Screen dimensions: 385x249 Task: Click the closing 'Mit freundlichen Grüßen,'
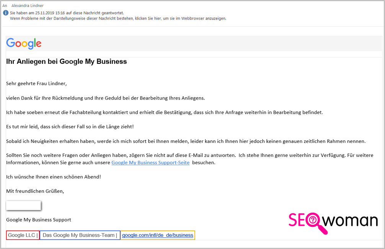click(35, 191)
